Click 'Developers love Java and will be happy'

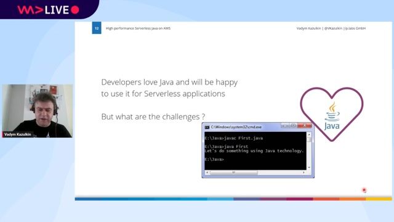pos(169,82)
